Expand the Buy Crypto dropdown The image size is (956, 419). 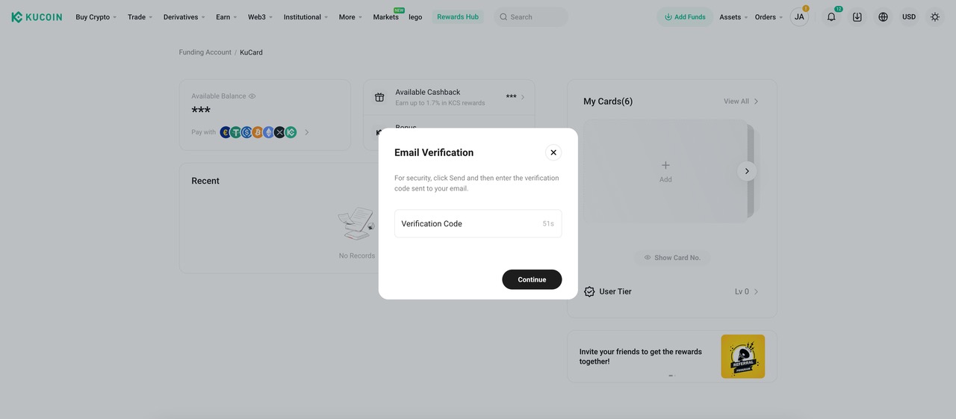coord(96,16)
